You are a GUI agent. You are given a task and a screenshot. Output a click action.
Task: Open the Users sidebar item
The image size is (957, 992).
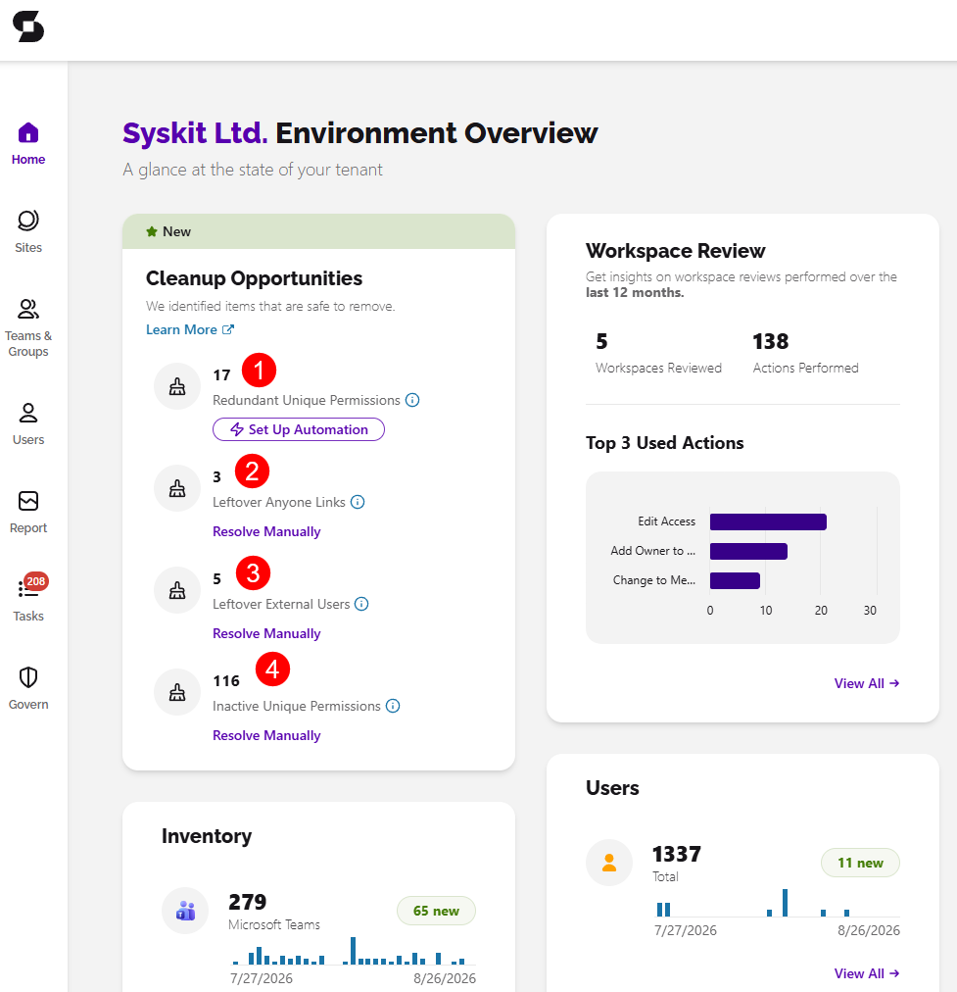pos(28,423)
